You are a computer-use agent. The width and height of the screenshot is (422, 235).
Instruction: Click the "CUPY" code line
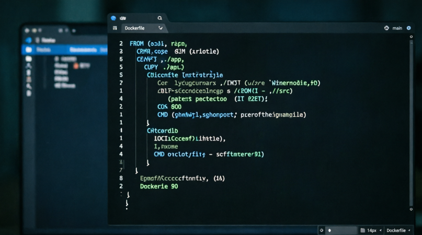coord(164,67)
